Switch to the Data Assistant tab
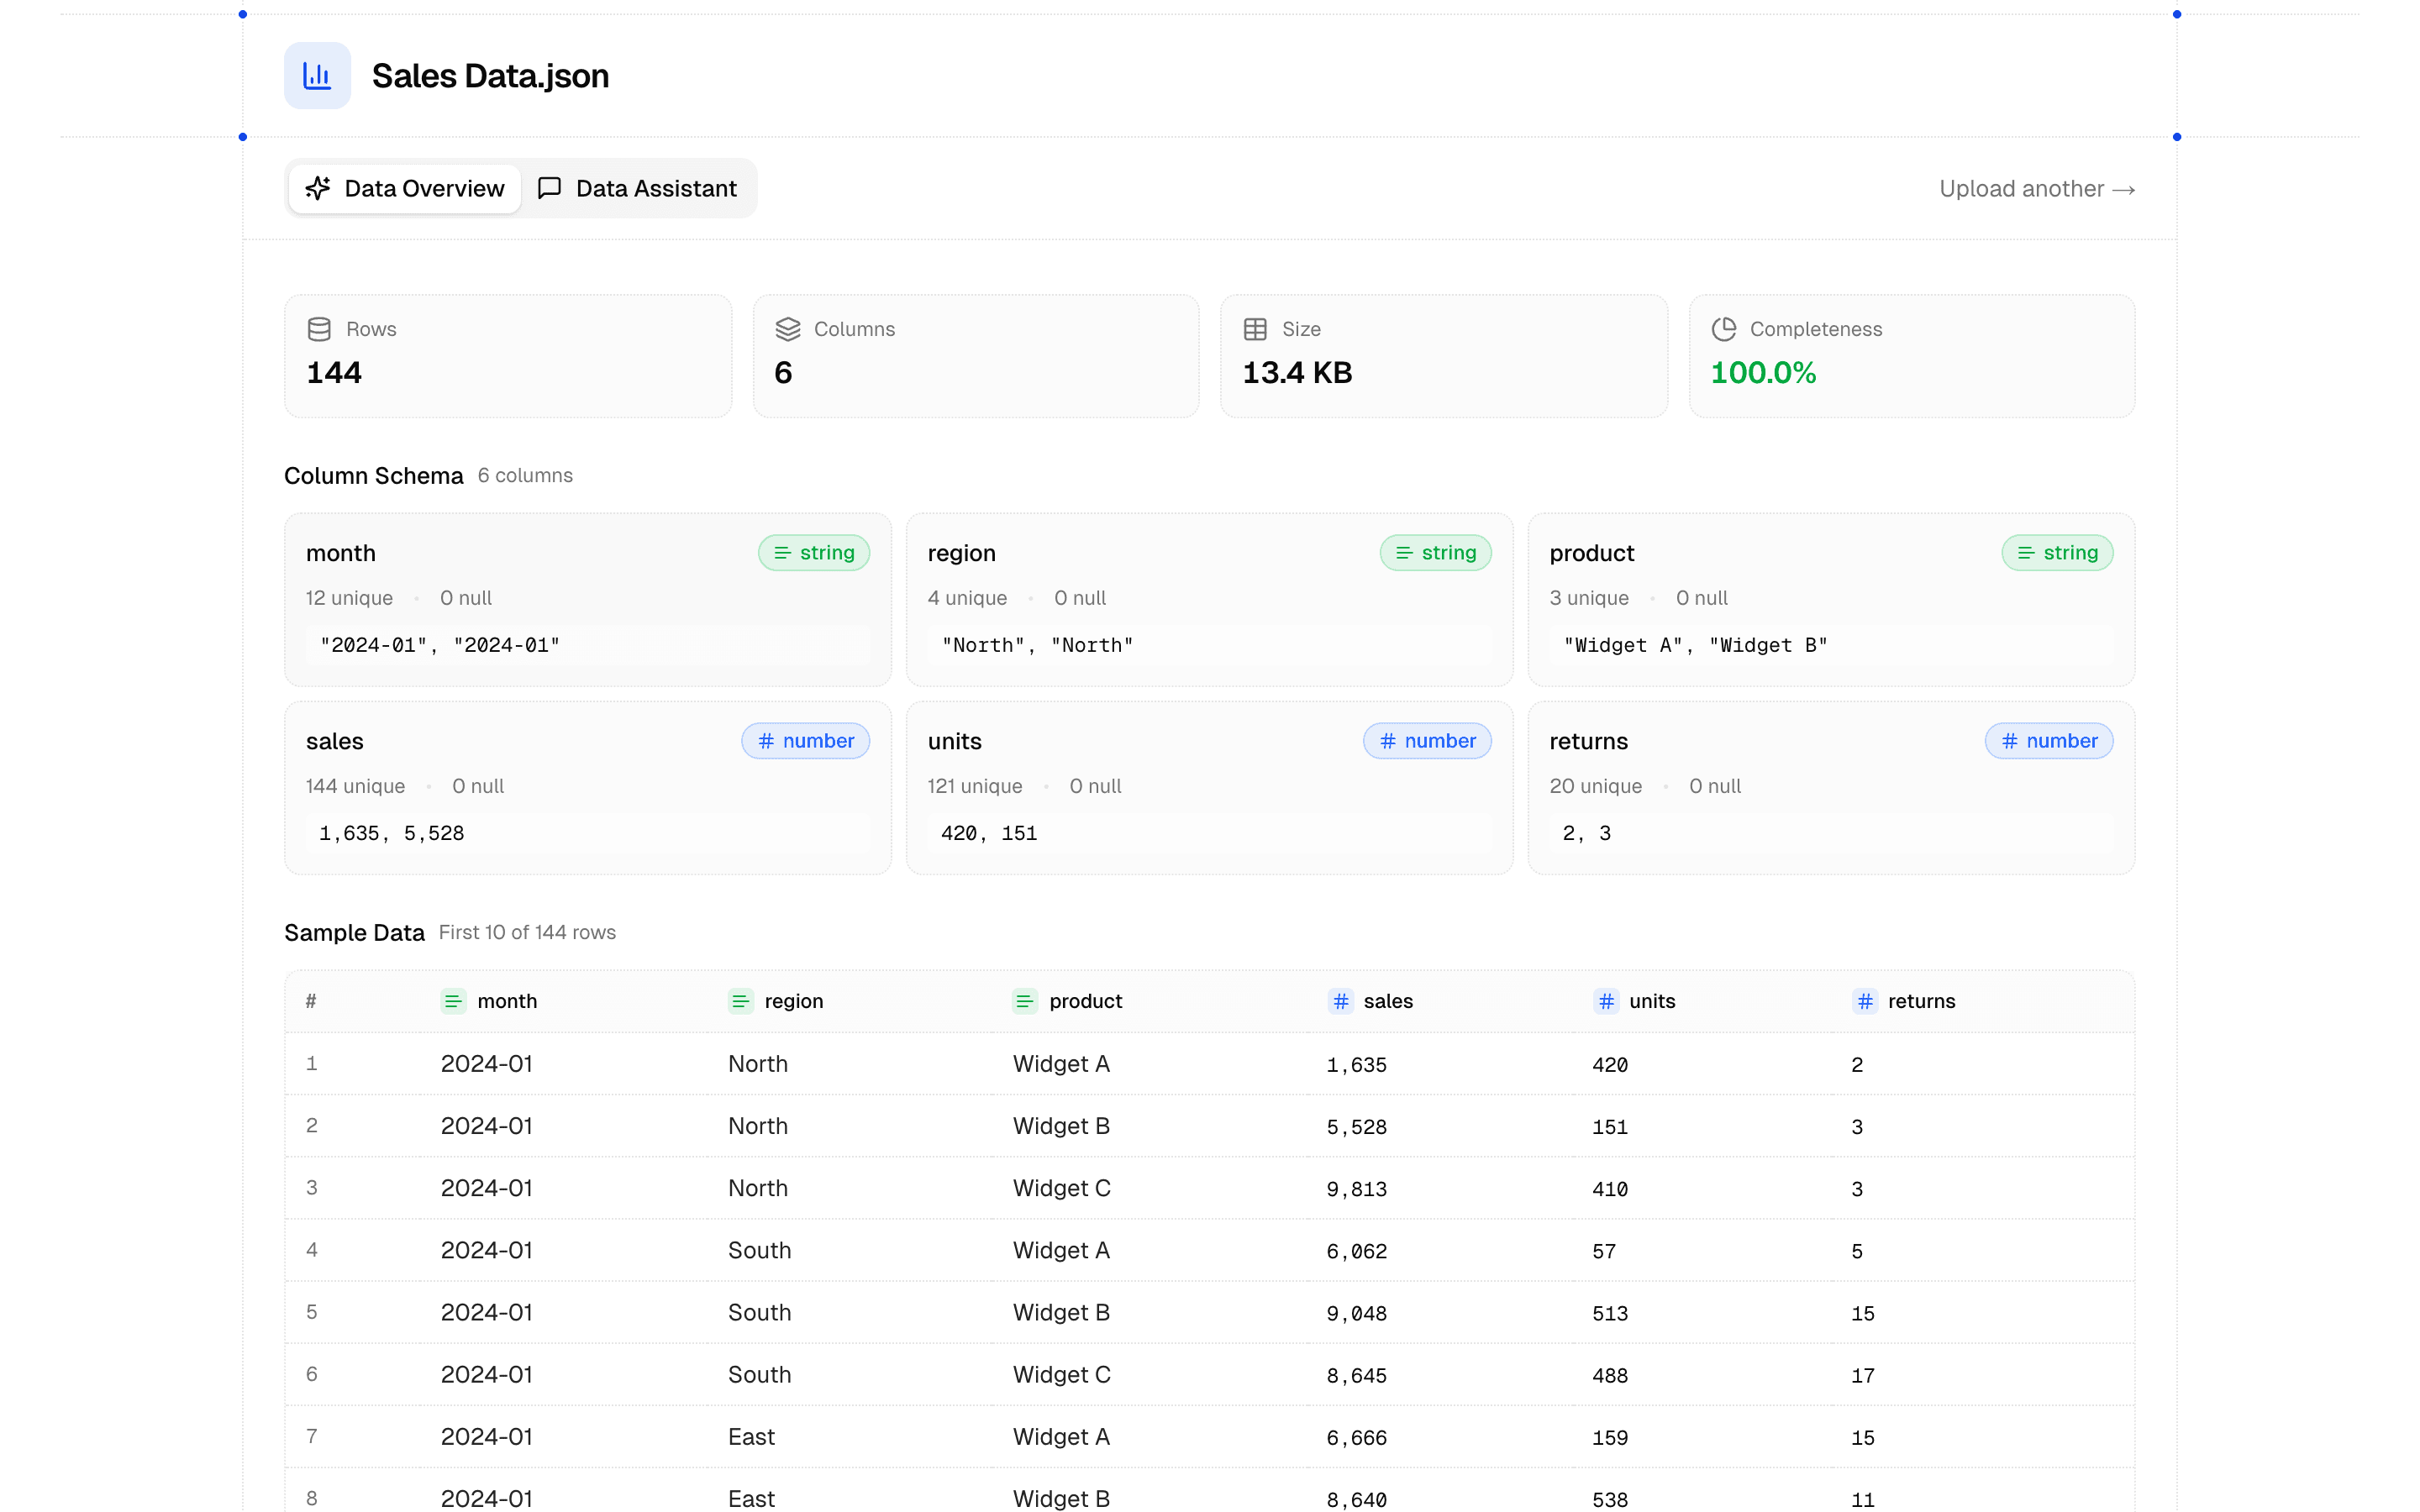The image size is (2420, 1512). pyautogui.click(x=640, y=188)
